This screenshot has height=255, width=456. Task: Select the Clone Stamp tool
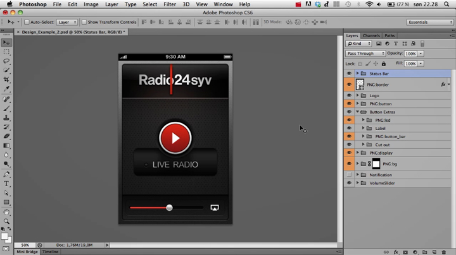point(6,118)
